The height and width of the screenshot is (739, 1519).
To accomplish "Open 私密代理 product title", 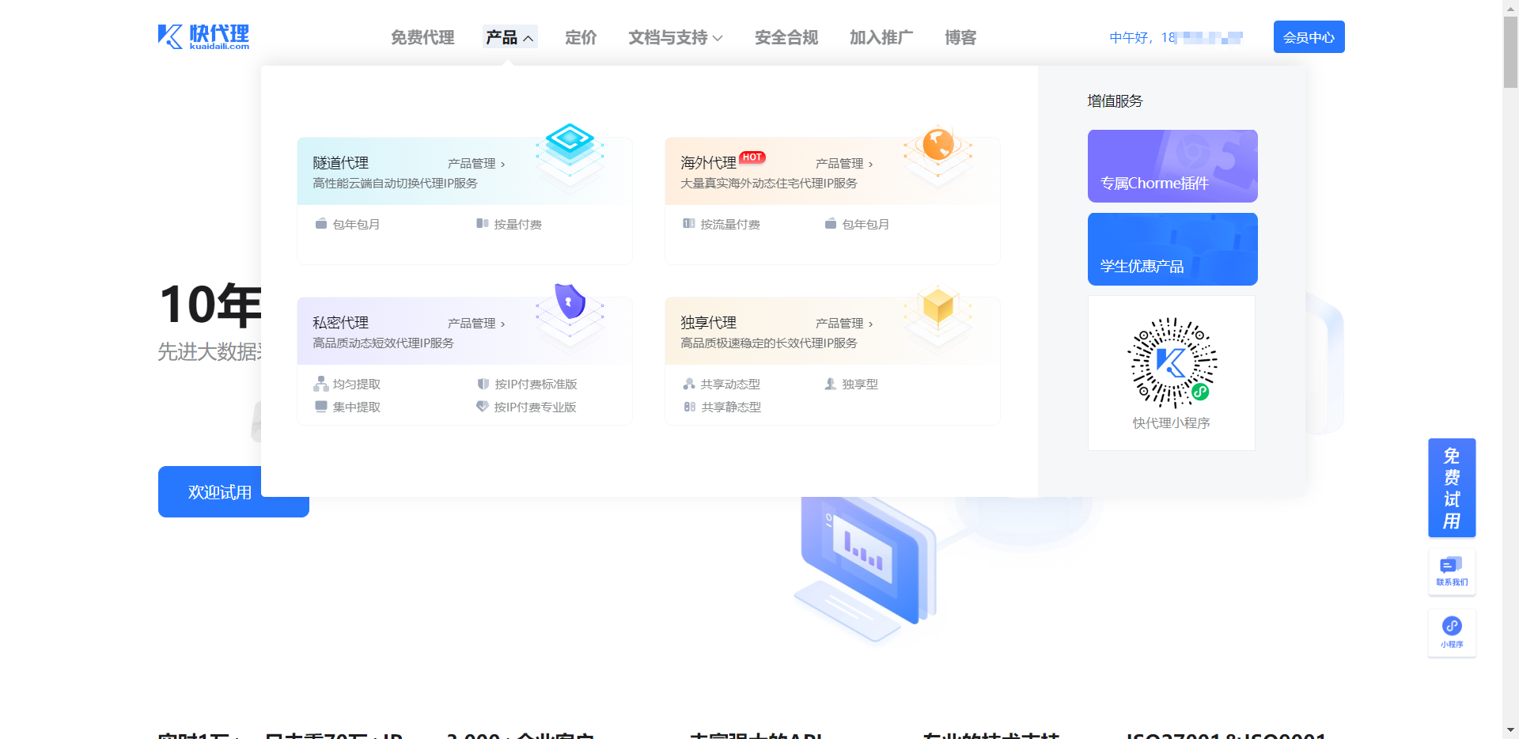I will pyautogui.click(x=341, y=323).
